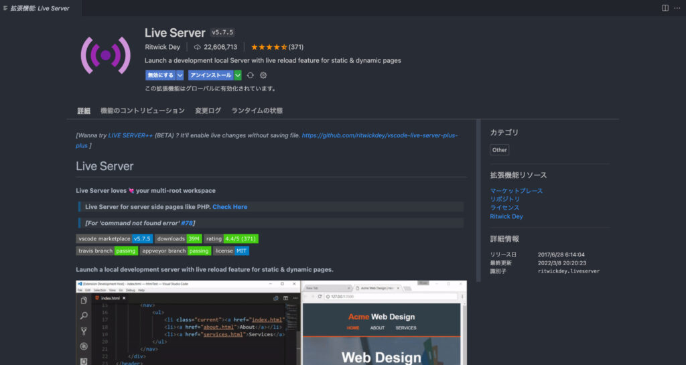Click the Other category tag
The width and height of the screenshot is (686, 365).
pyautogui.click(x=499, y=150)
